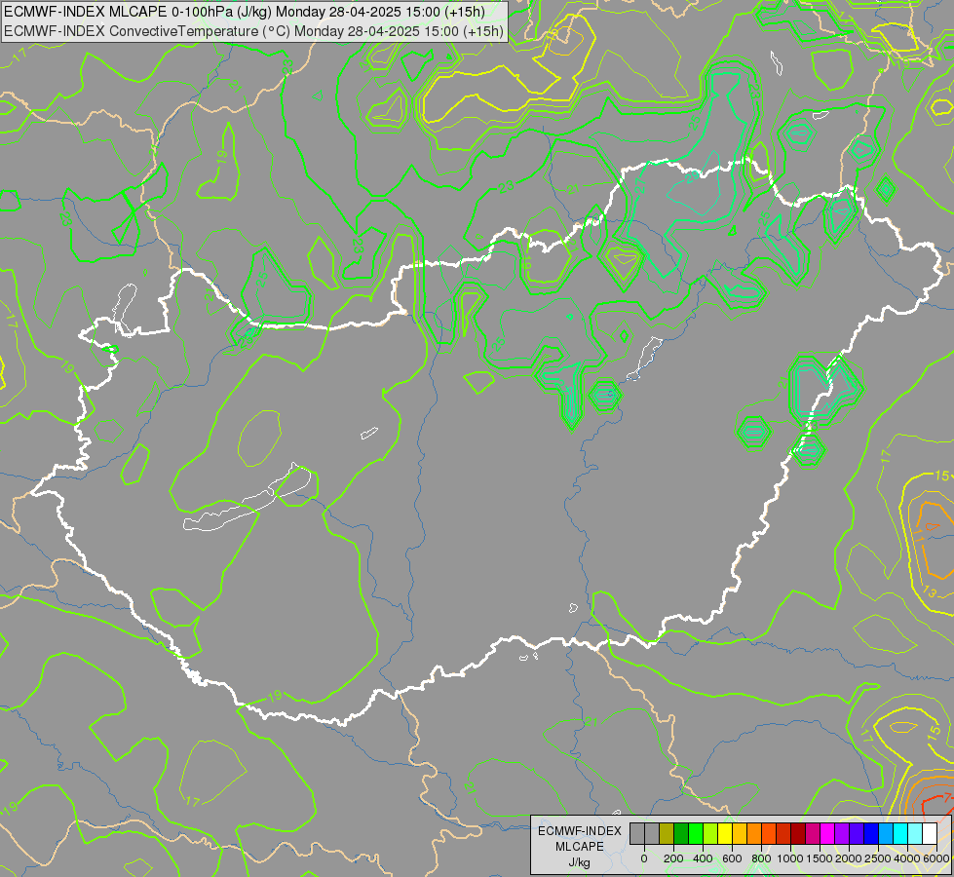Choose the cyan swatch in the legend
The height and width of the screenshot is (877, 954).
901,833
